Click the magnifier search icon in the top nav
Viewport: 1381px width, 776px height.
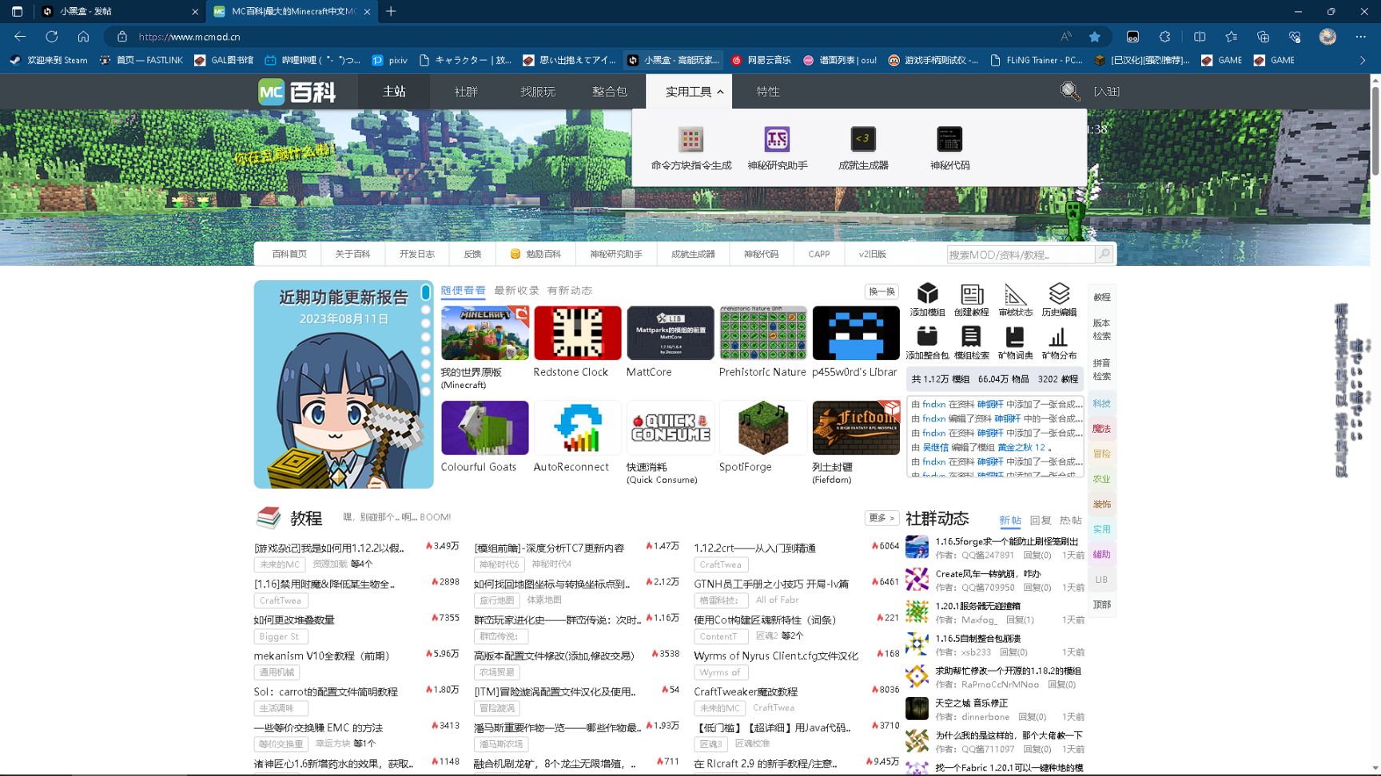1069,91
